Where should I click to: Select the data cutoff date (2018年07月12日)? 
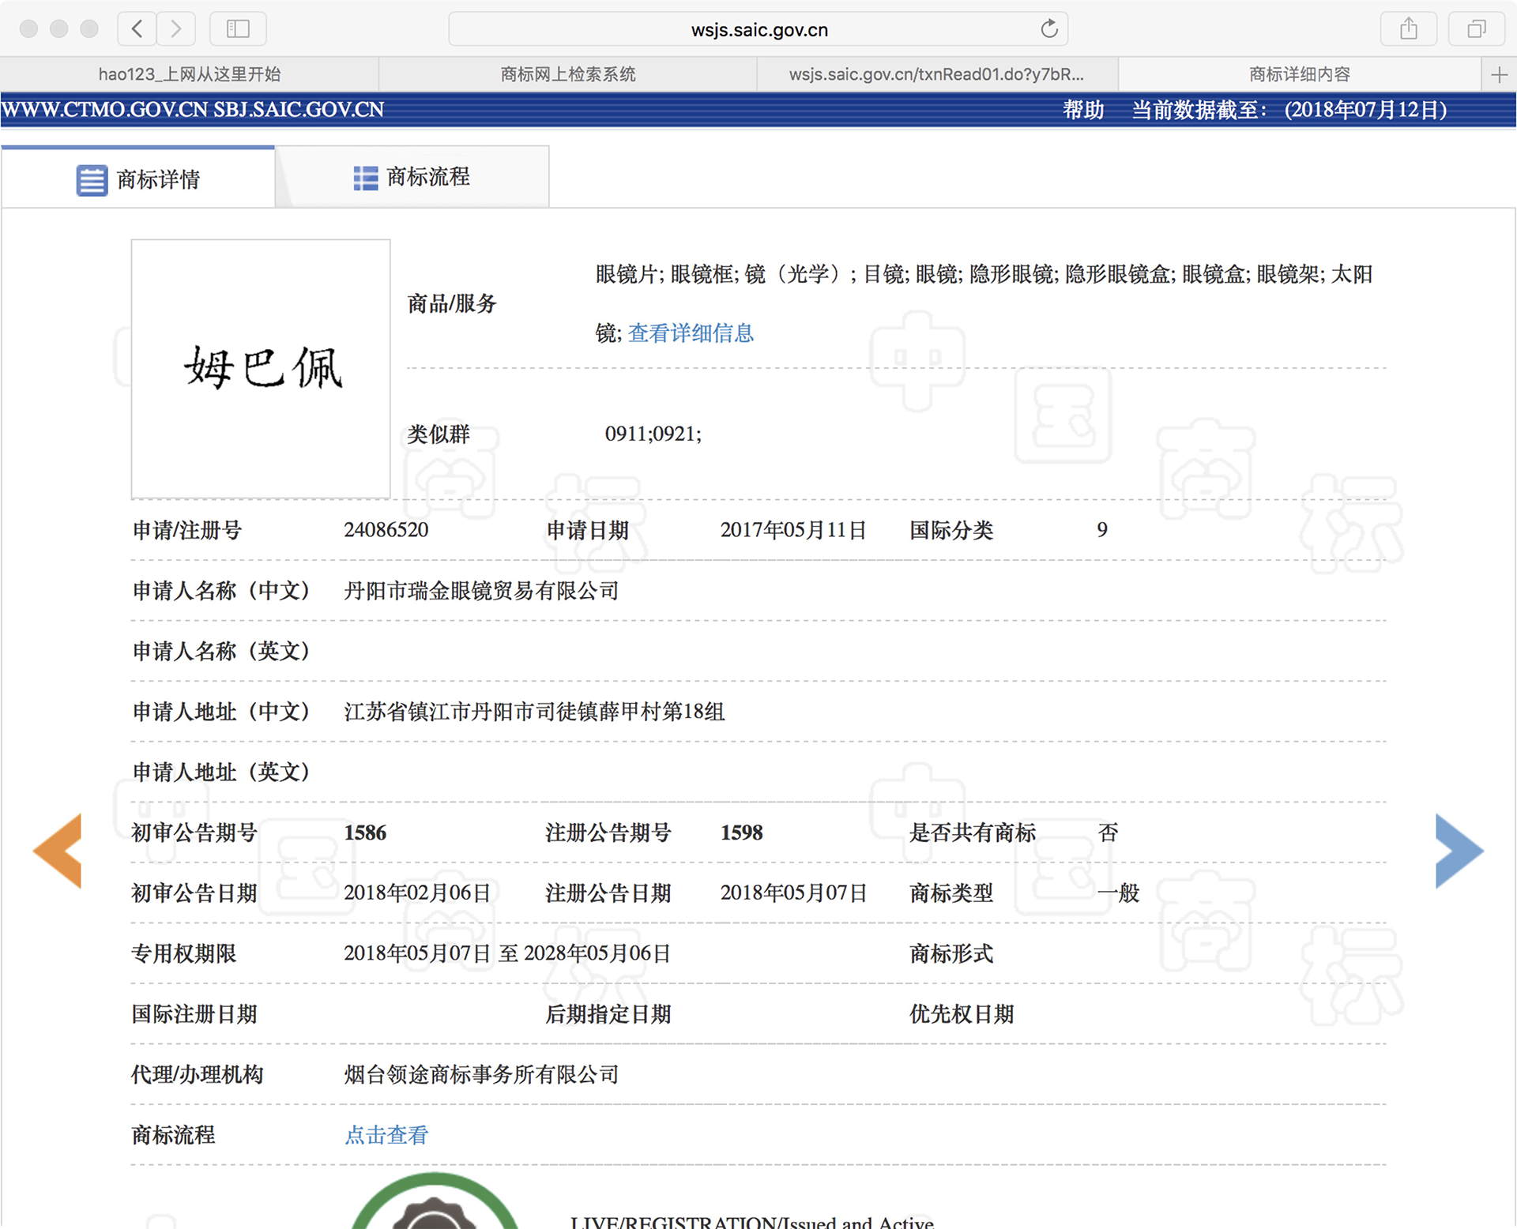coord(1365,110)
